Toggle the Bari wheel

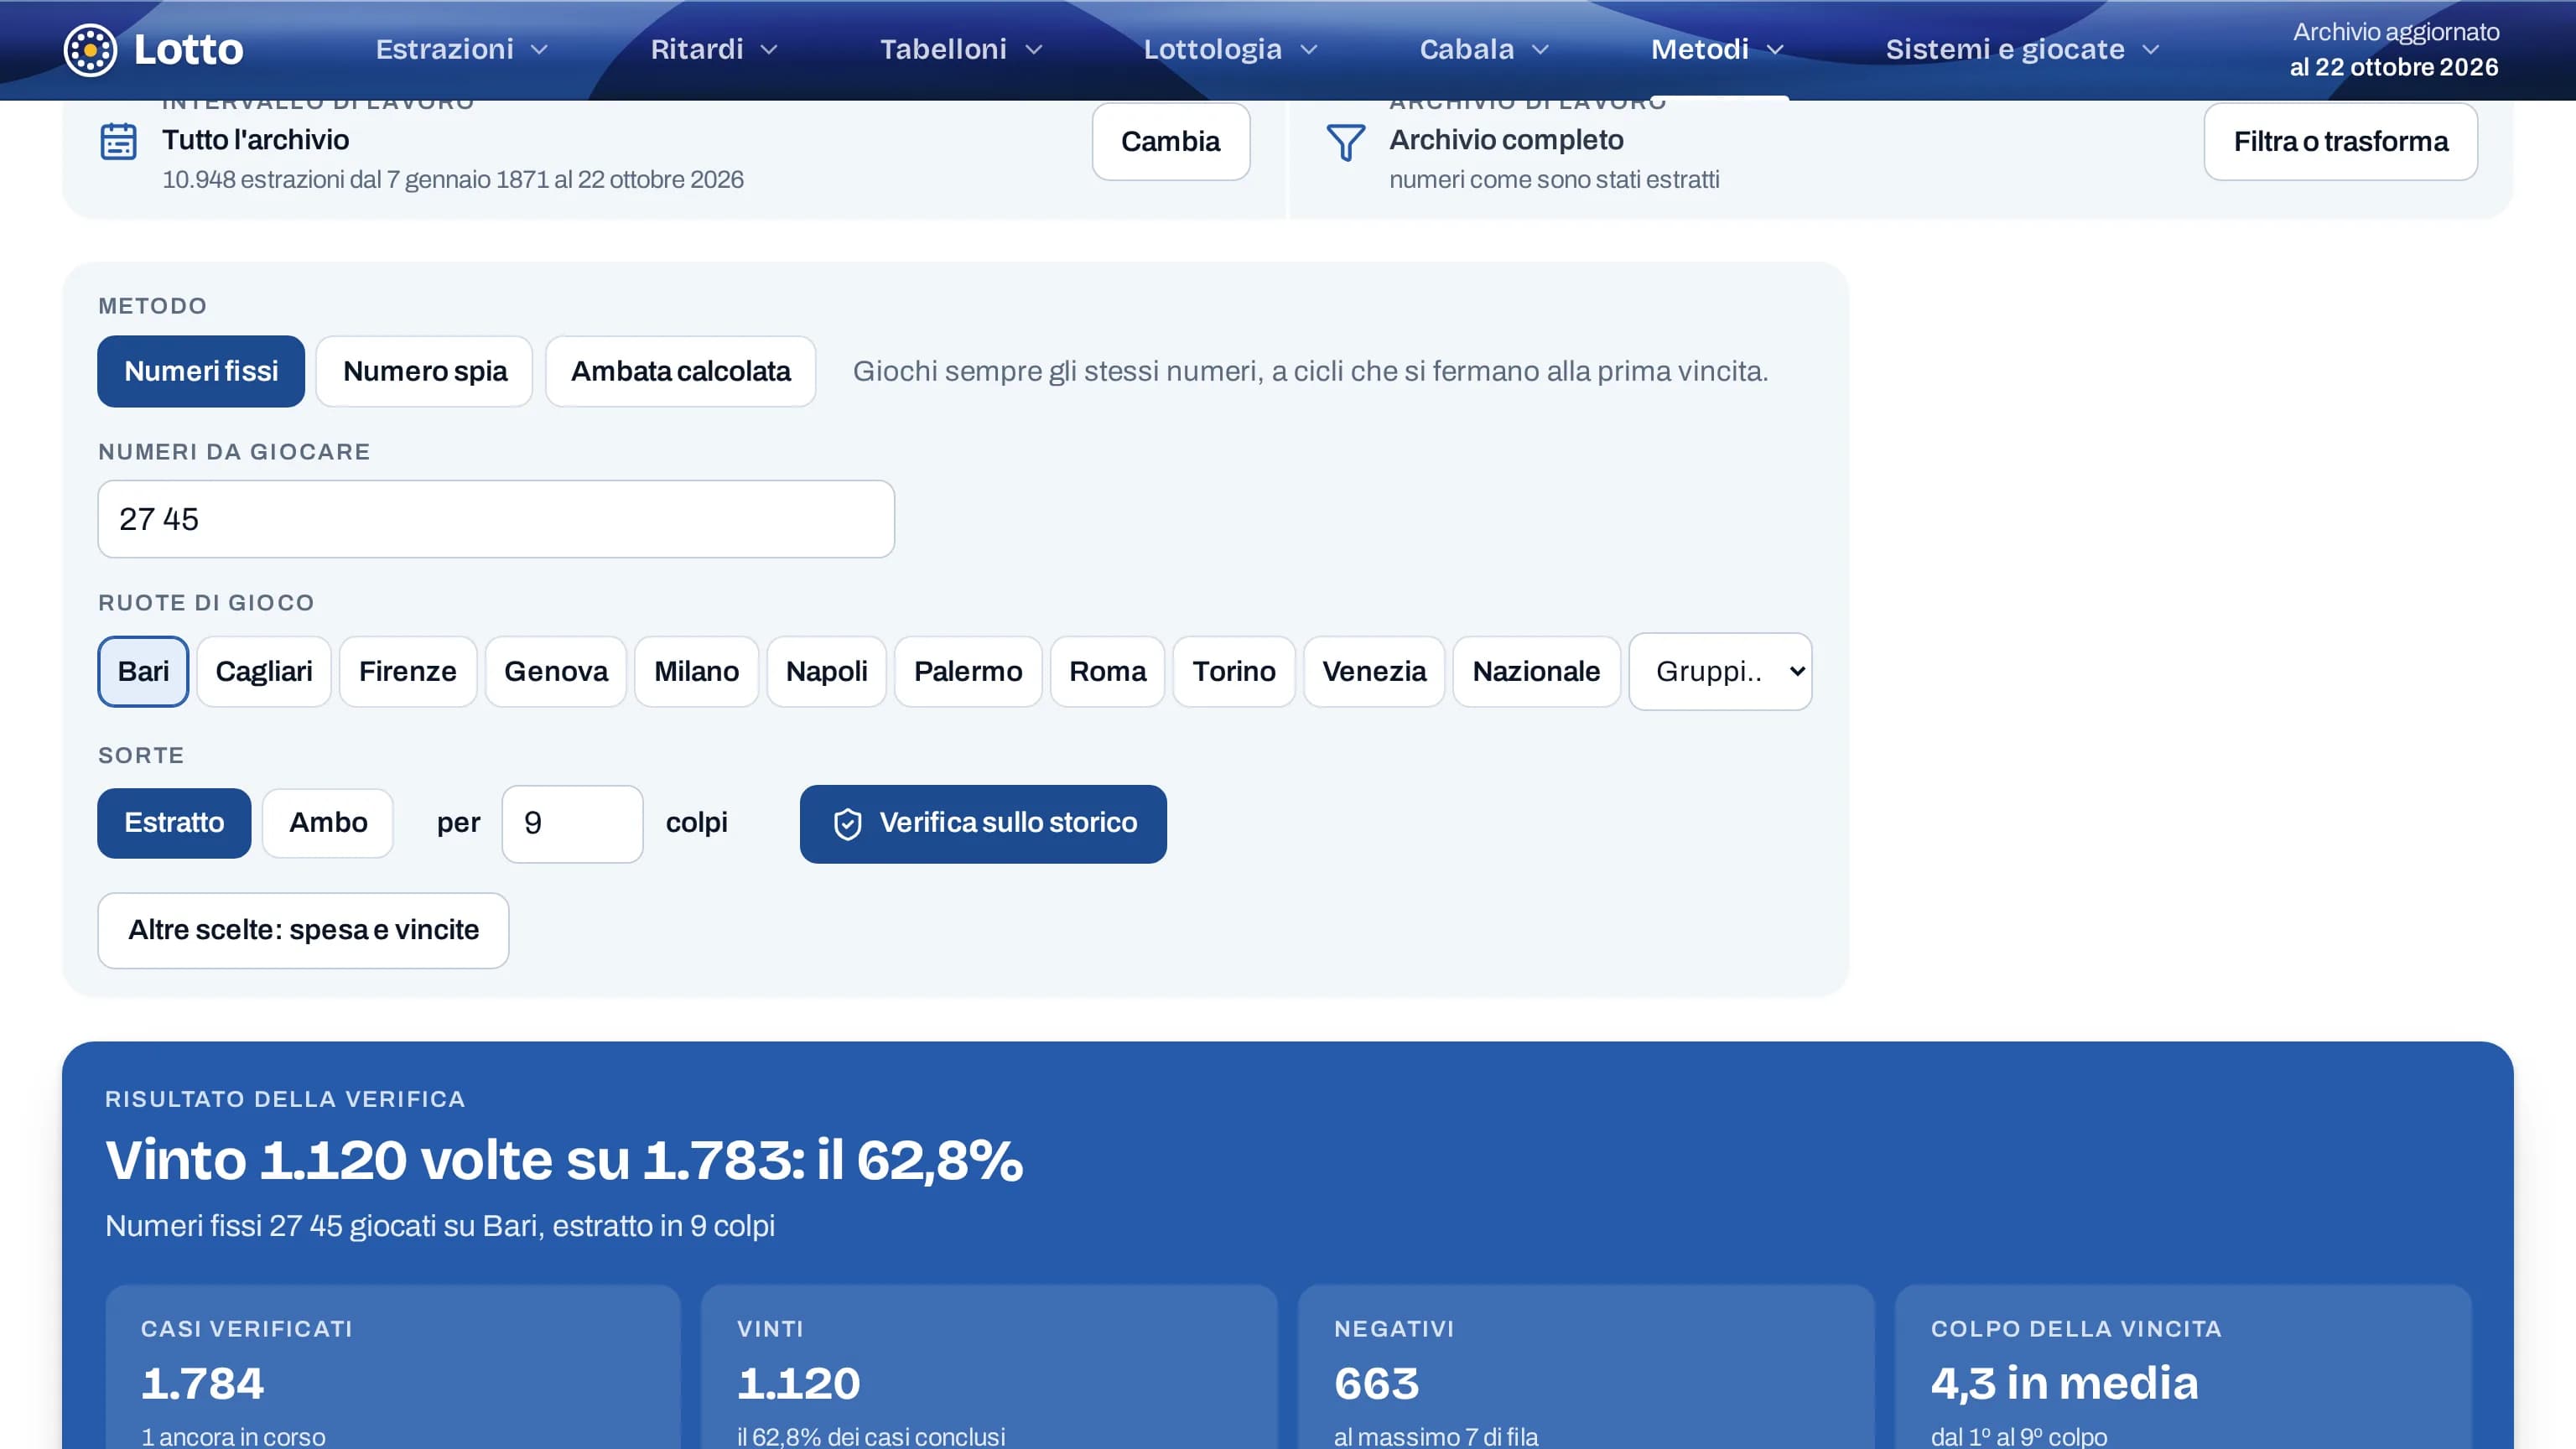tap(143, 671)
